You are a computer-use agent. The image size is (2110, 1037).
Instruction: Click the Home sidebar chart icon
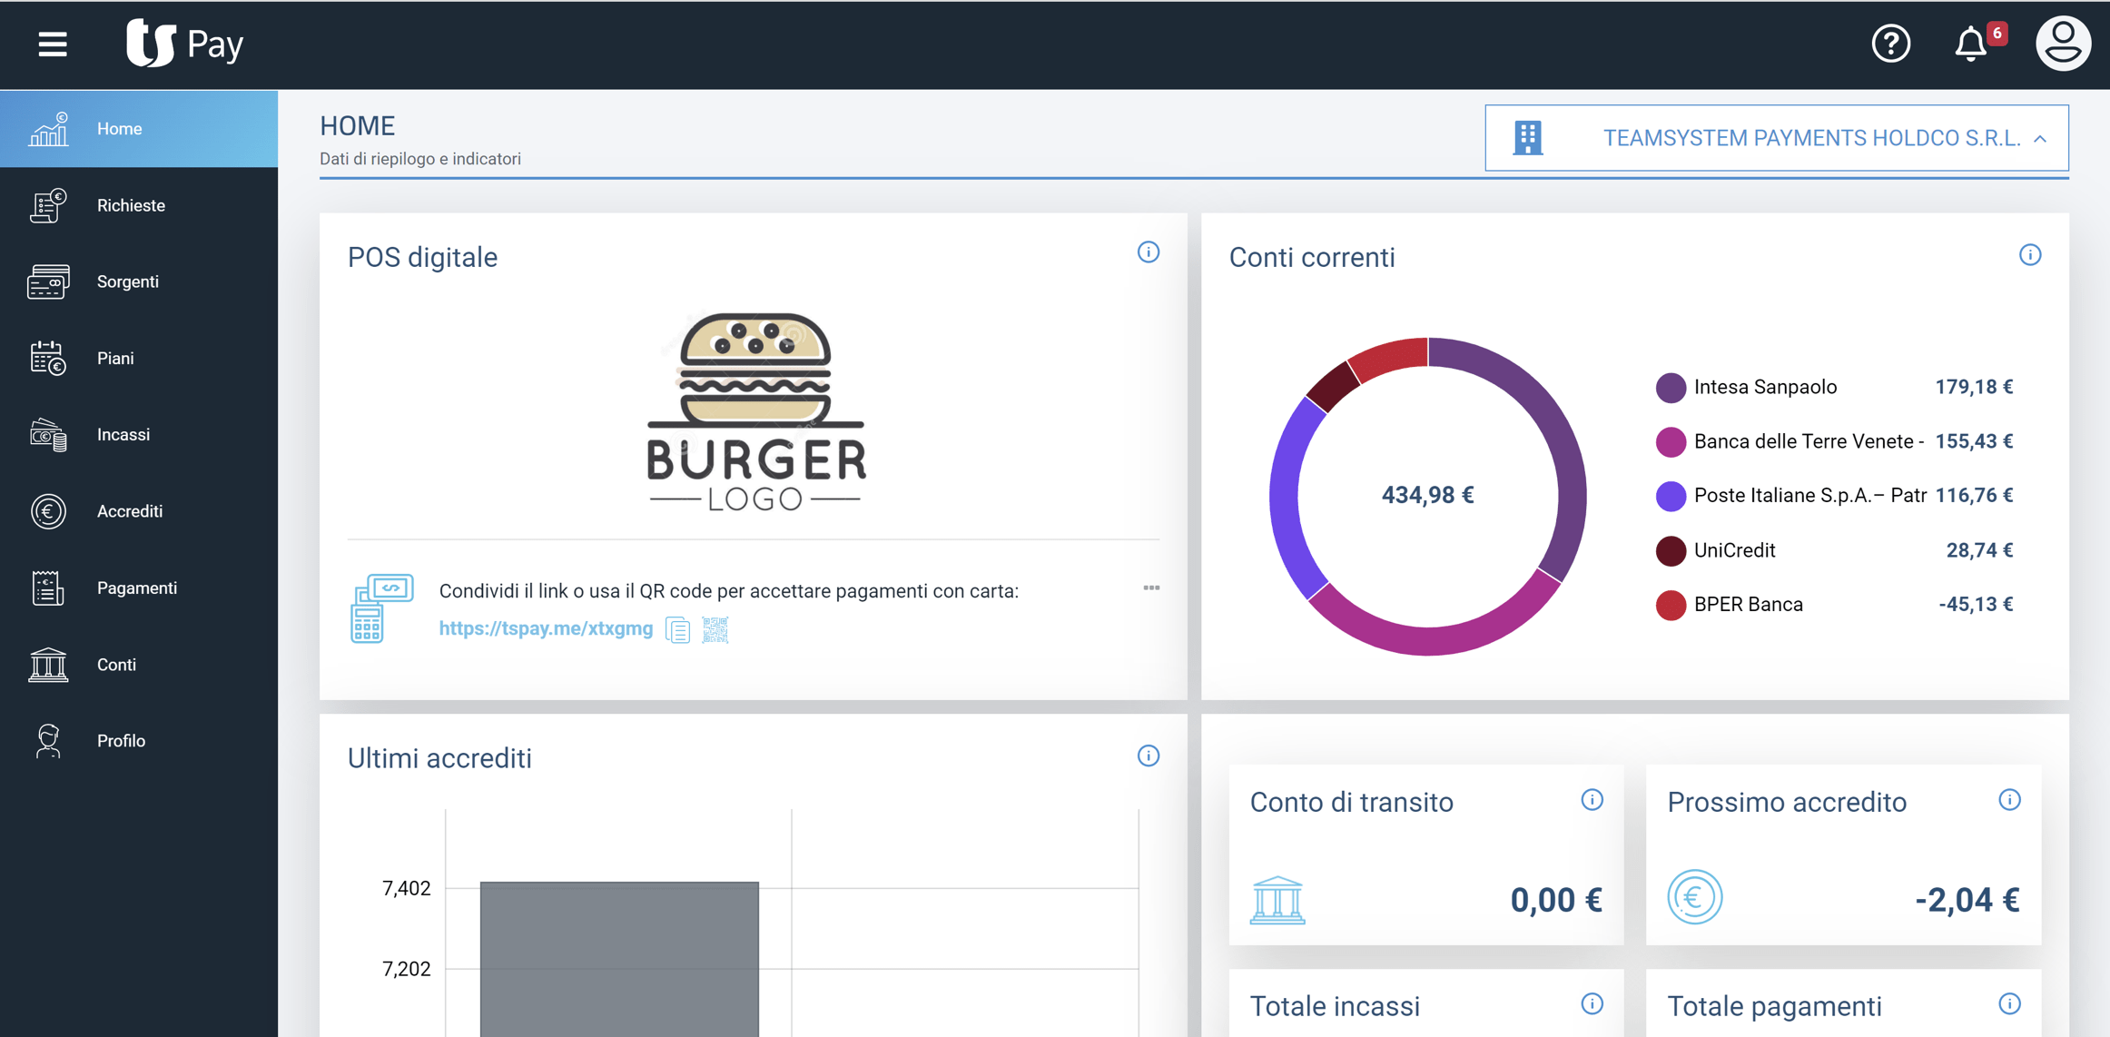(x=48, y=129)
